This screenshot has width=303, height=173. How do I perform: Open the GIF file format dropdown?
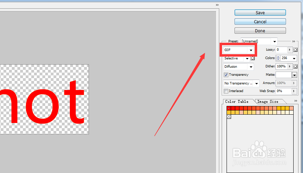238,50
